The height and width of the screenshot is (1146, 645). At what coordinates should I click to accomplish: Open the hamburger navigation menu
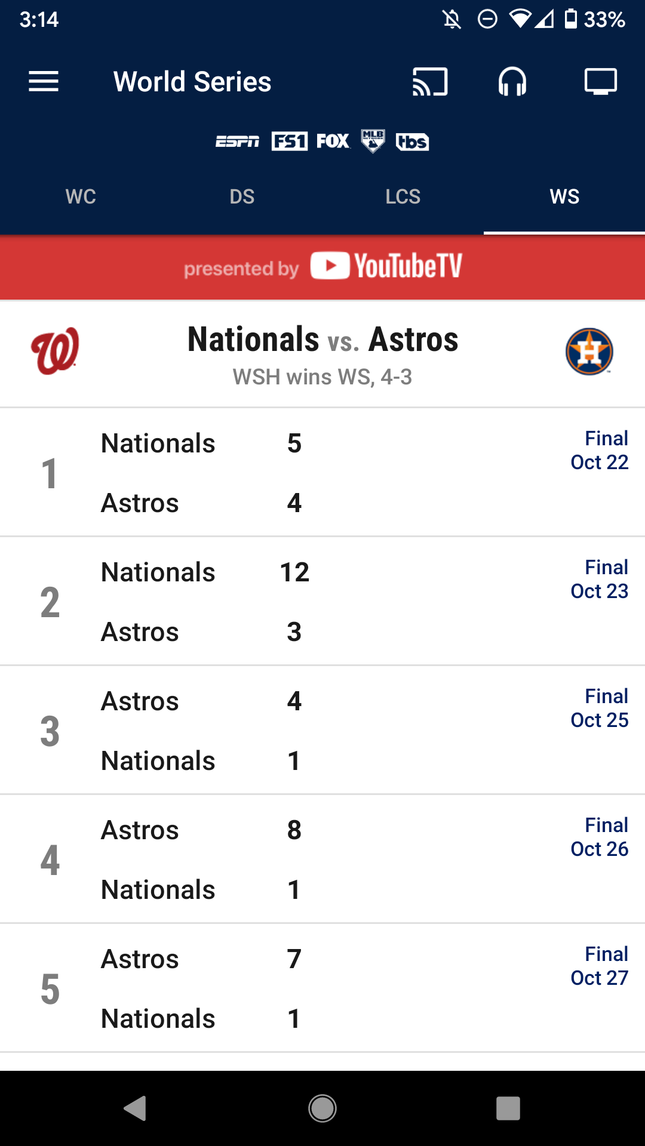pyautogui.click(x=44, y=82)
